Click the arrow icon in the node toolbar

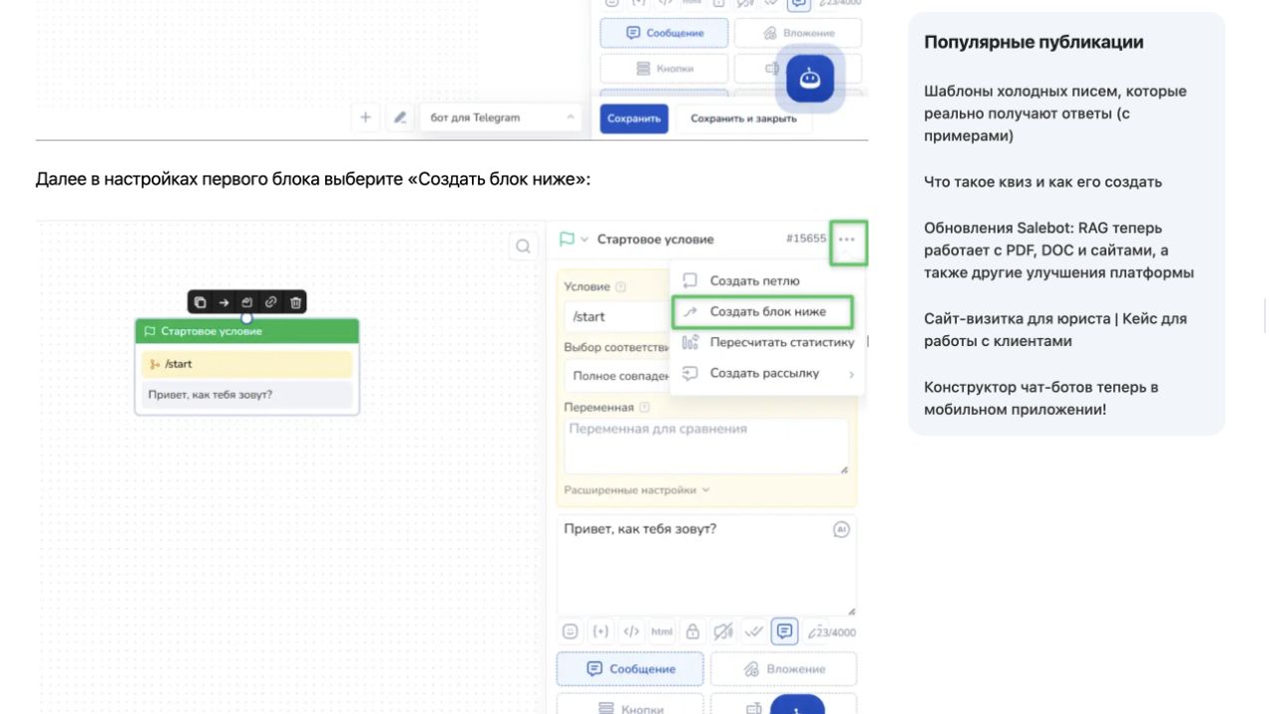point(223,302)
